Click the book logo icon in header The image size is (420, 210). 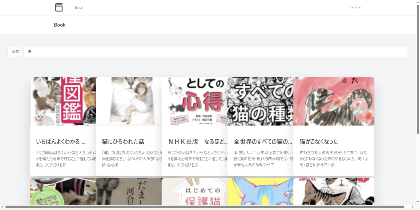pyautogui.click(x=59, y=7)
